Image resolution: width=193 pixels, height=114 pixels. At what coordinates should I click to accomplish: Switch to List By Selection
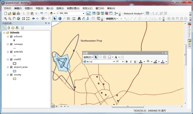(x=17, y=28)
